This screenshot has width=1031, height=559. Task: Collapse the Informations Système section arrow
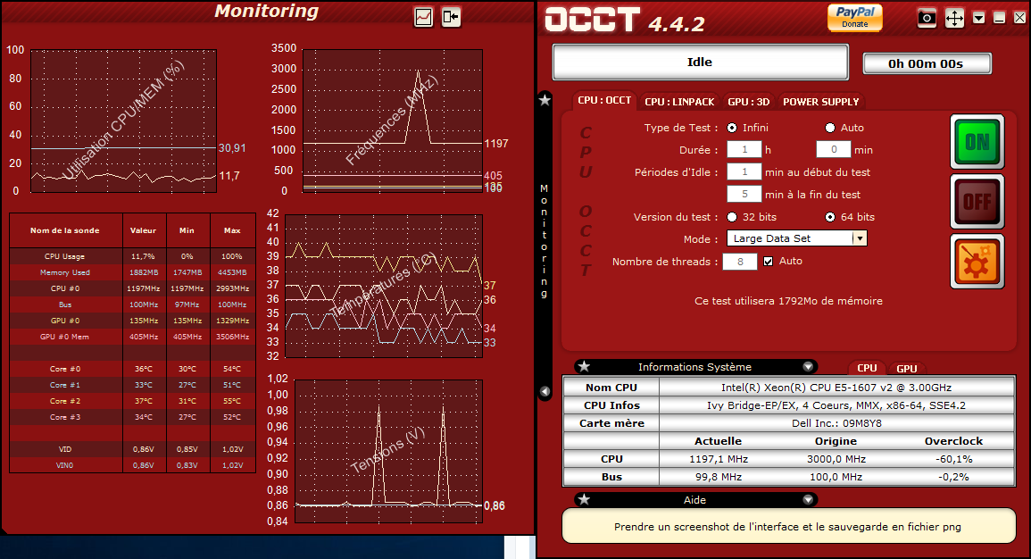[x=809, y=366]
